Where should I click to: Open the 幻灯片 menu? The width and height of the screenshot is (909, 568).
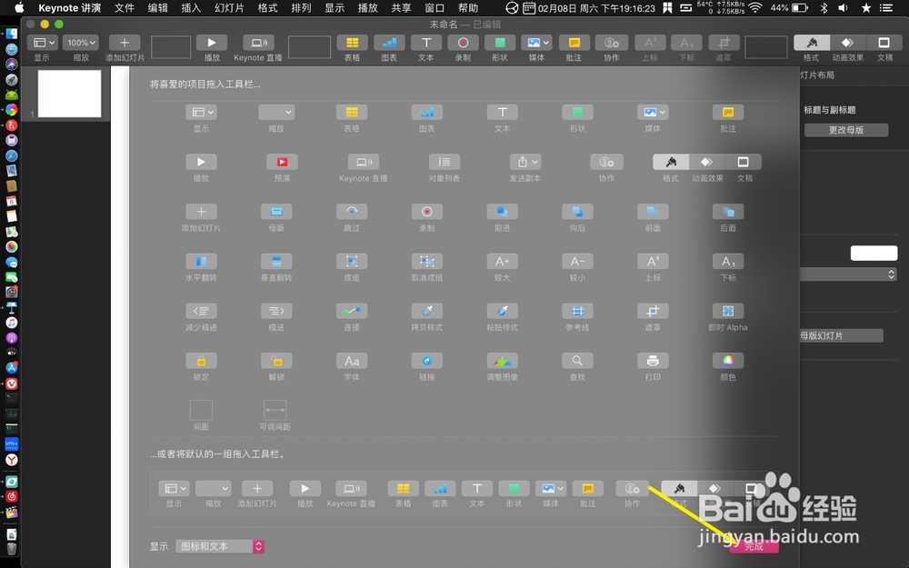pyautogui.click(x=229, y=8)
